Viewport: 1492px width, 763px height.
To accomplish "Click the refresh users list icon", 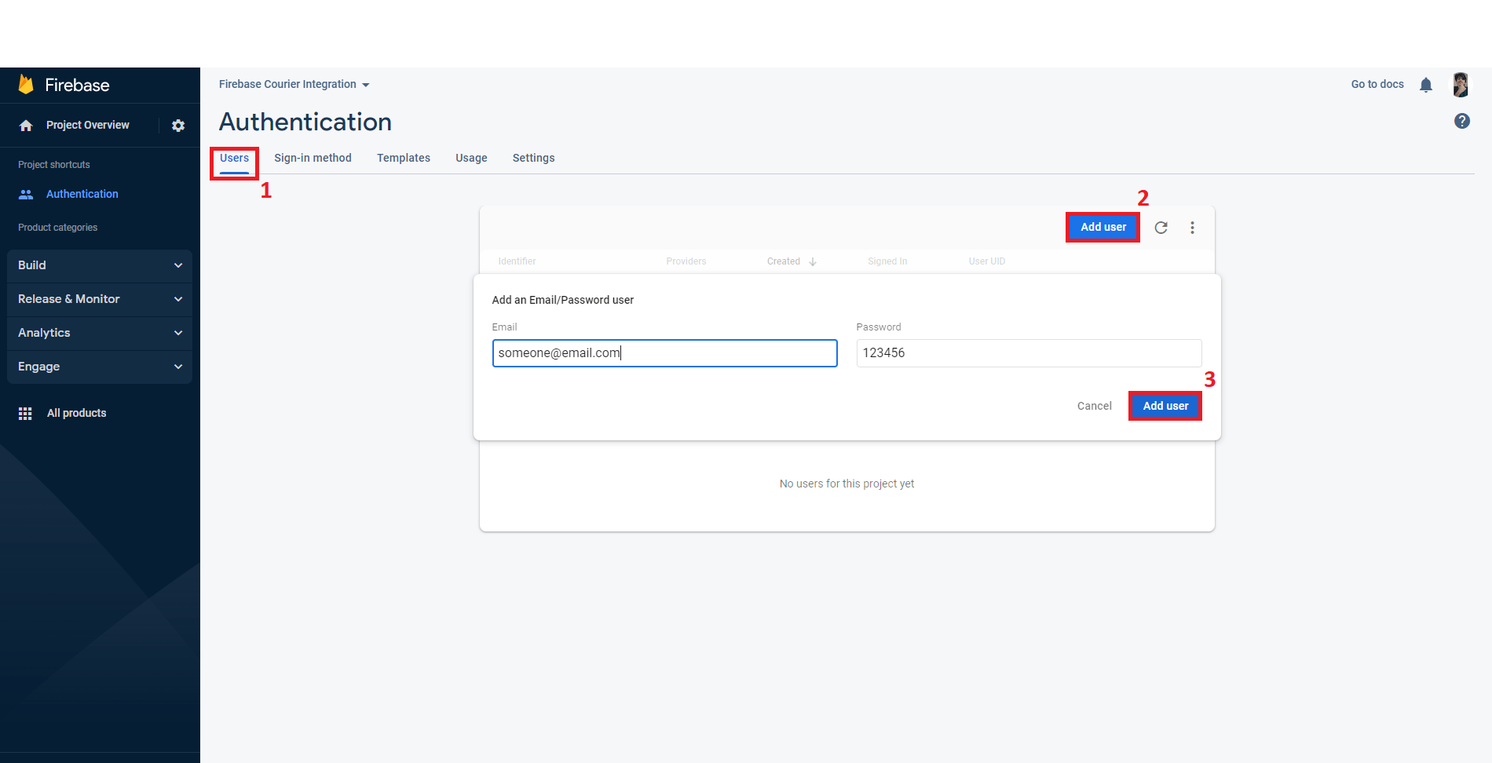I will point(1161,228).
